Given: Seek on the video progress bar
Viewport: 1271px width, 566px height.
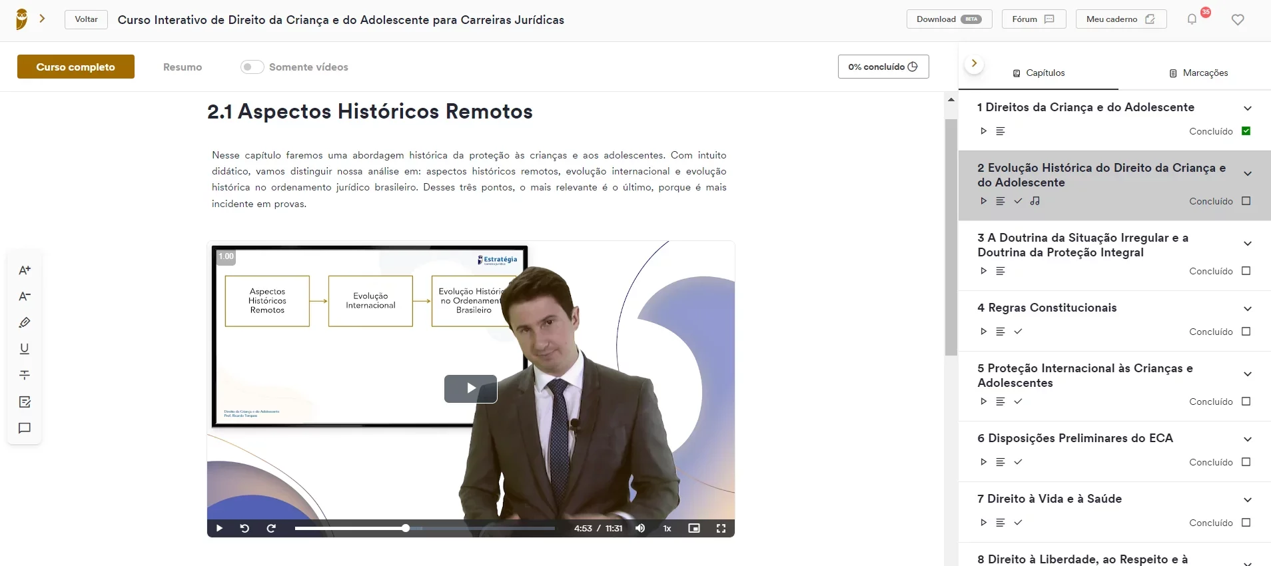Looking at the screenshot, I should tap(425, 528).
